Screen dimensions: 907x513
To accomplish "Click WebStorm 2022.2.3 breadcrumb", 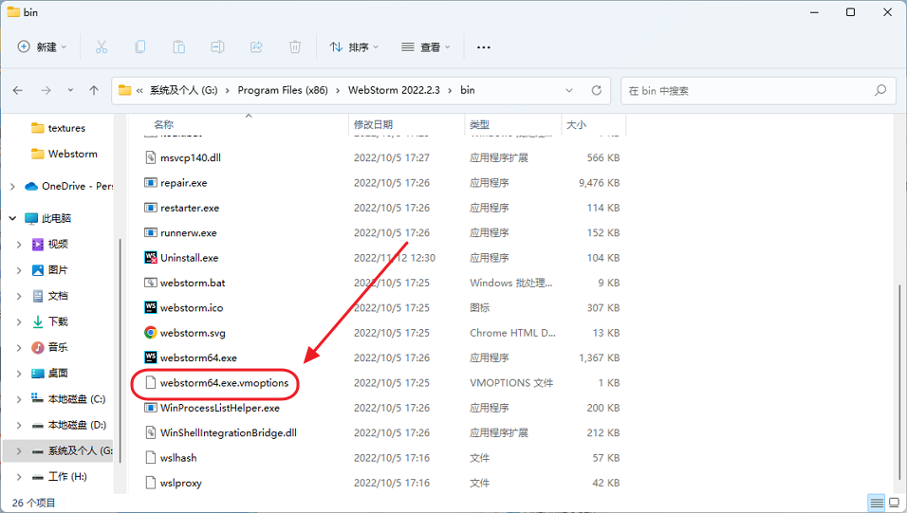I will click(394, 90).
